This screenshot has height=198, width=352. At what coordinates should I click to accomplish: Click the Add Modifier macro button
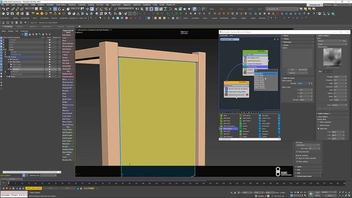(68, 133)
